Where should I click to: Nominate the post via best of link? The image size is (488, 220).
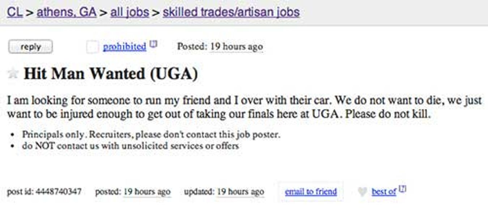(384, 192)
